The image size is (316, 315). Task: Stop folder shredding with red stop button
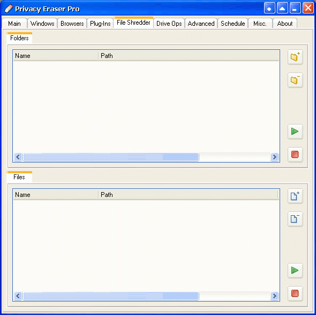(295, 155)
